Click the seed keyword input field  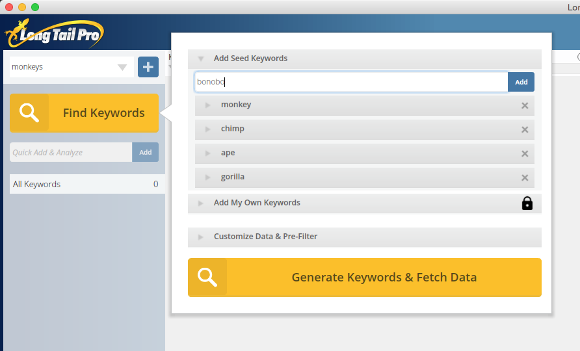(x=351, y=82)
